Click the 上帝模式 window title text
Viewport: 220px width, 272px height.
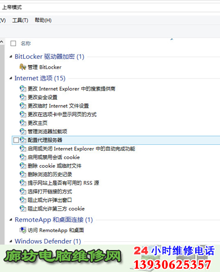[12, 7]
